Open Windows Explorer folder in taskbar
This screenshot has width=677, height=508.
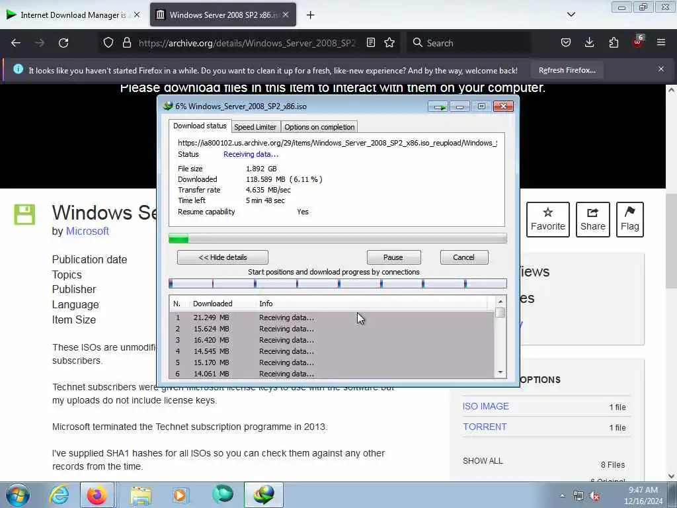click(141, 495)
